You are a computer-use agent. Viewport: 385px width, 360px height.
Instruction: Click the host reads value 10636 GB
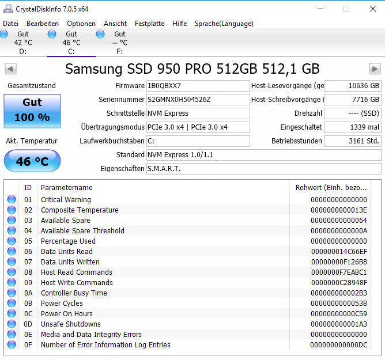coord(353,86)
